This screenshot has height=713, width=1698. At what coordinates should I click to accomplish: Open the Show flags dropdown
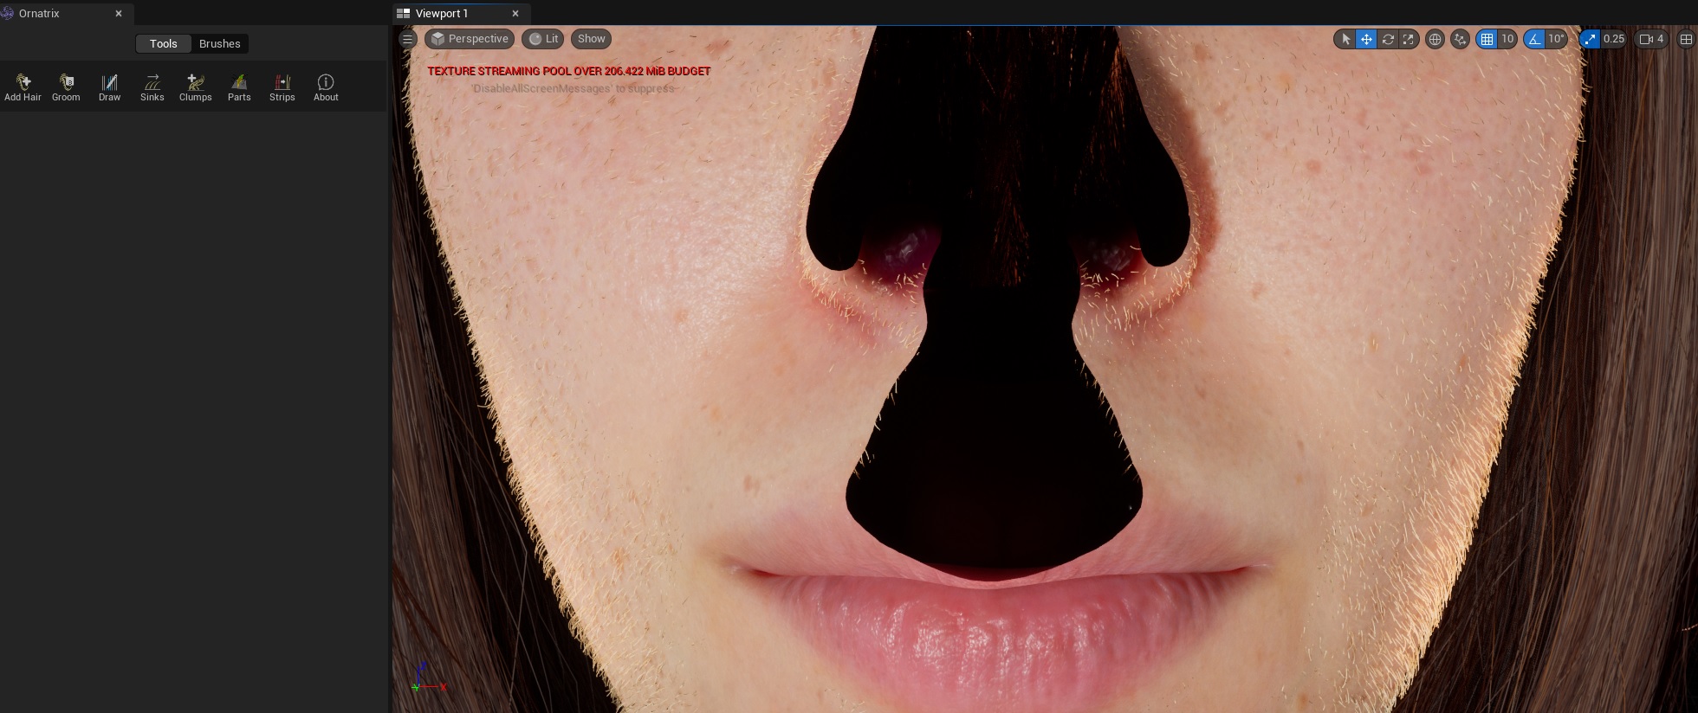click(591, 39)
